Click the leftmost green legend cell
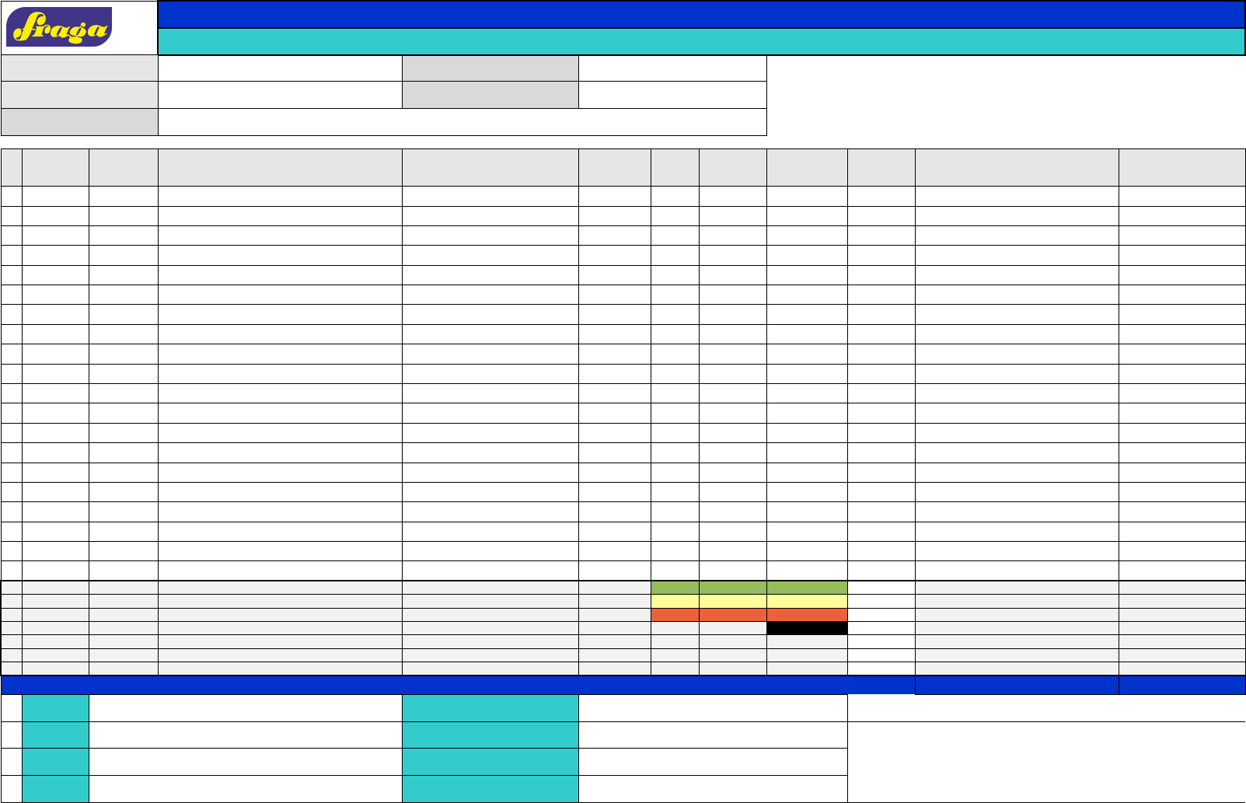 (x=675, y=588)
